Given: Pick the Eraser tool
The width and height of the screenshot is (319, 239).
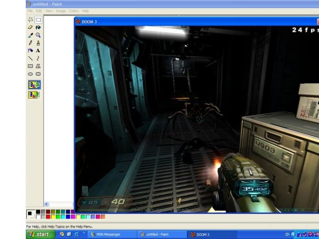Looking at the screenshot, I should coord(30,27).
